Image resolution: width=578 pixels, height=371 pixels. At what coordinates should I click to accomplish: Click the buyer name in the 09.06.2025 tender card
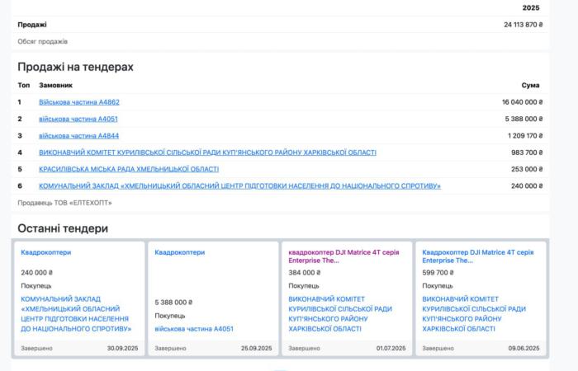pyautogui.click(x=473, y=313)
